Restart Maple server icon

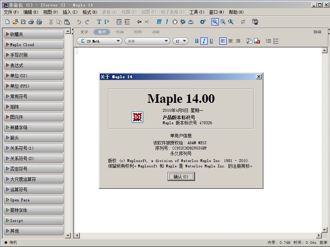[x=191, y=22]
